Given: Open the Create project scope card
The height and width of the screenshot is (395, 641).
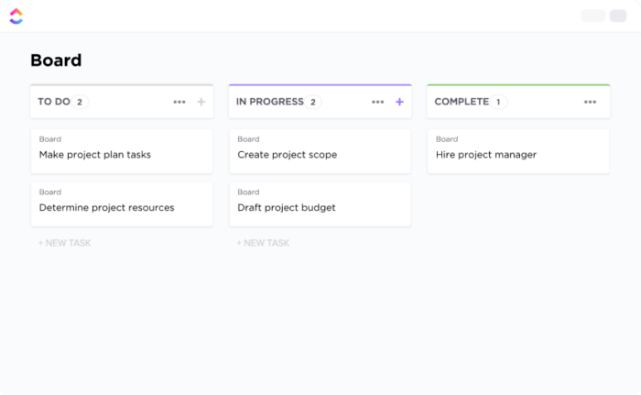Looking at the screenshot, I should [x=320, y=150].
